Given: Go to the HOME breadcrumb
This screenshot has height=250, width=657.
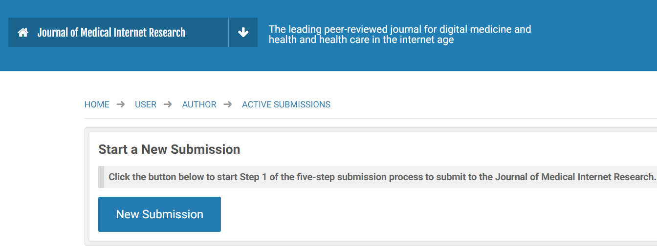Looking at the screenshot, I should pos(97,104).
